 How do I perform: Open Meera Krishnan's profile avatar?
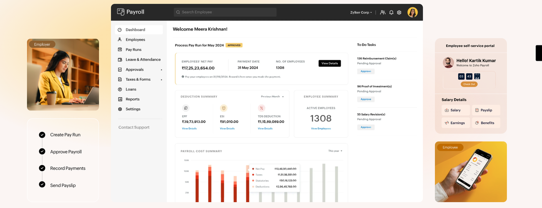click(x=412, y=12)
